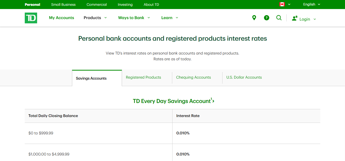Click 0.010% rate in $1,000.00 row
This screenshot has height=161, width=345.
point(183,154)
